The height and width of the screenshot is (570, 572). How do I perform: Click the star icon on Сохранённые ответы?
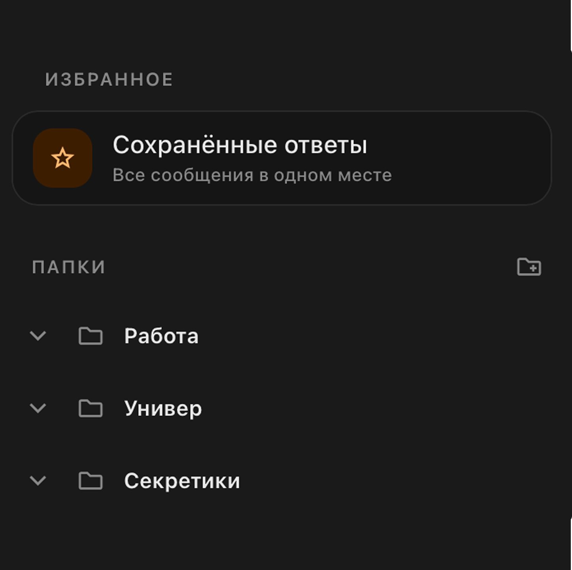coord(62,157)
